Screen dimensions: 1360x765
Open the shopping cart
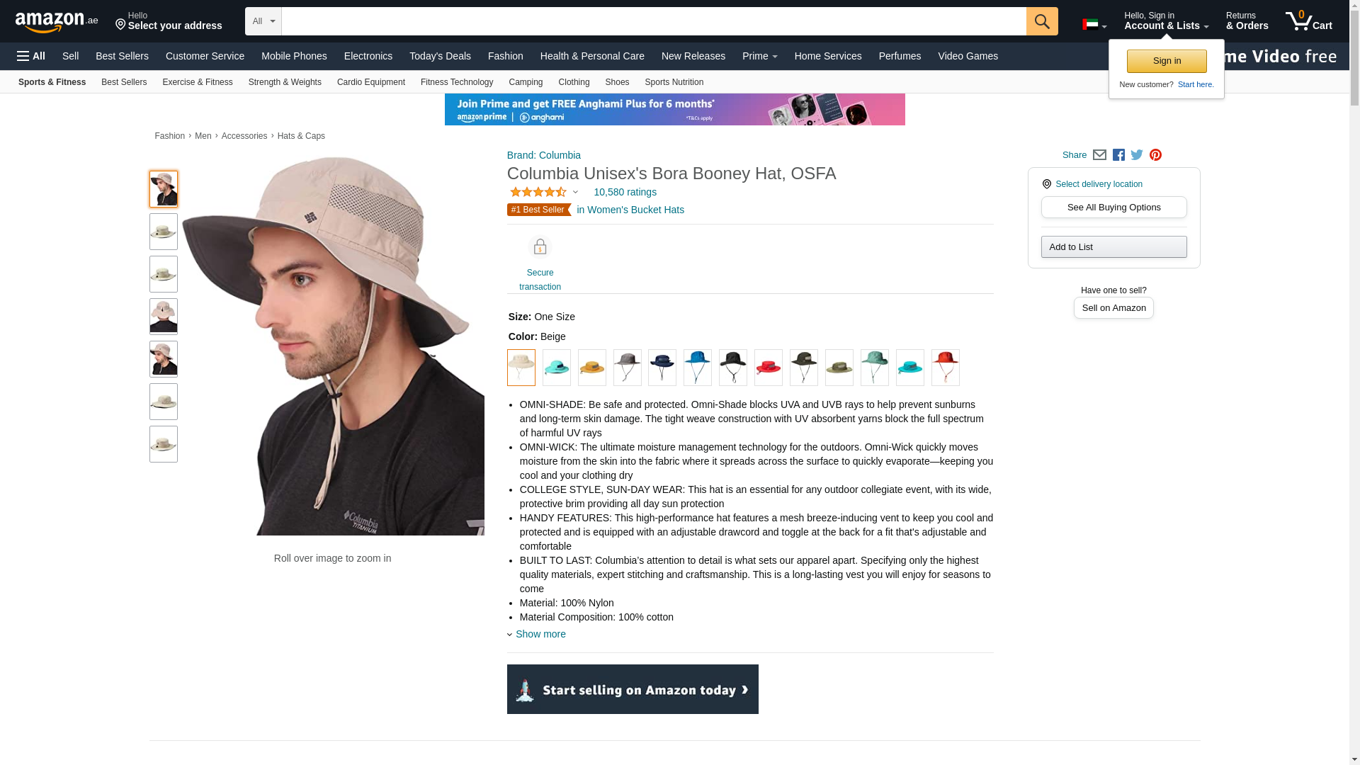coord(1309,21)
